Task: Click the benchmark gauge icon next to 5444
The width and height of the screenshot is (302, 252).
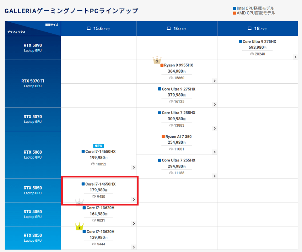Action: [x=94, y=244]
